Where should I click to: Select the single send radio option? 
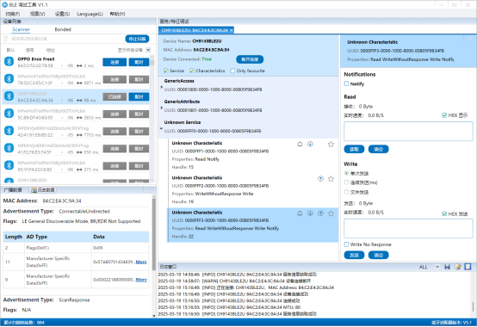(x=346, y=173)
